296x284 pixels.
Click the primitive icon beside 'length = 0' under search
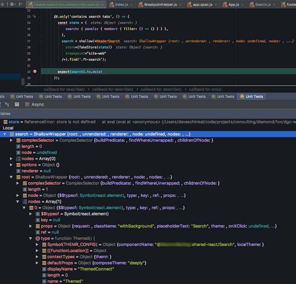(x=18, y=147)
